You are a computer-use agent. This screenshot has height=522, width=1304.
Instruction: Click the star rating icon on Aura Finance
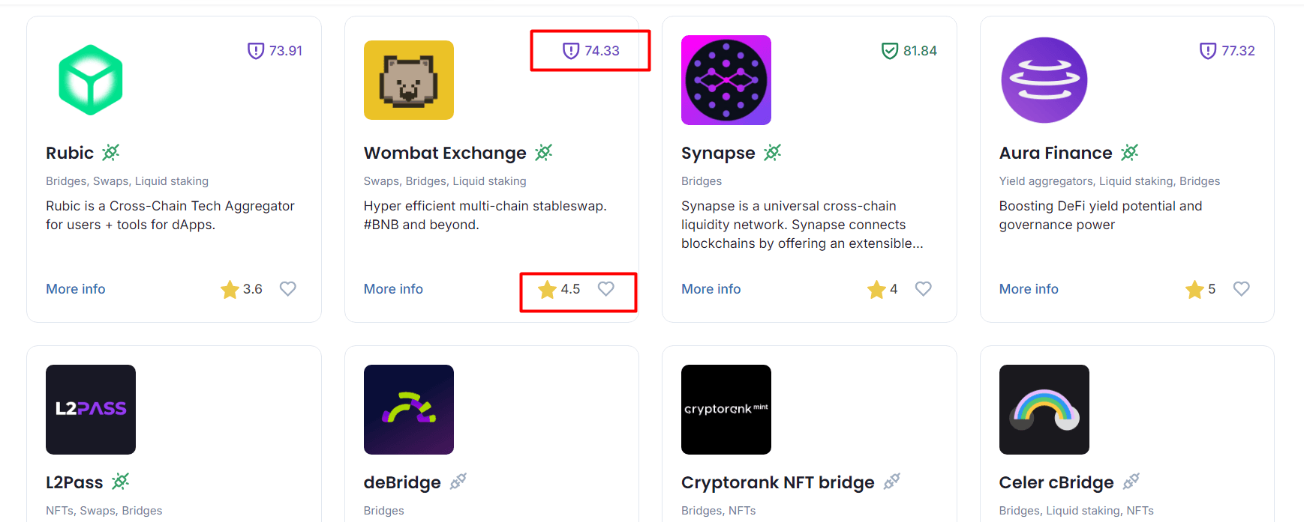click(1194, 289)
